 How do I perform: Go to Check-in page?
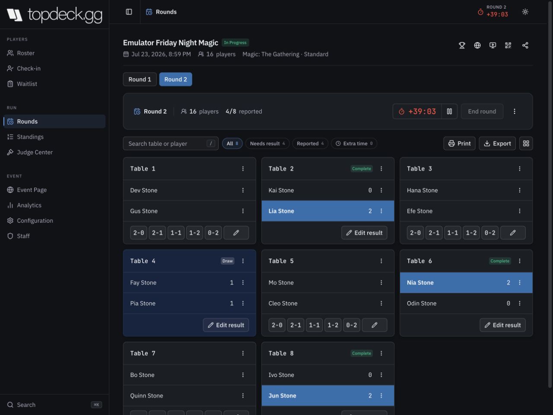(x=54, y=68)
